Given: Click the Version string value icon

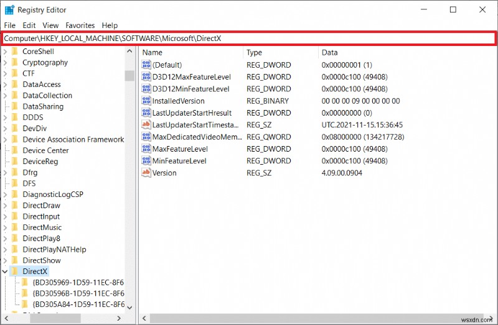Looking at the screenshot, I should pyautogui.click(x=146, y=173).
